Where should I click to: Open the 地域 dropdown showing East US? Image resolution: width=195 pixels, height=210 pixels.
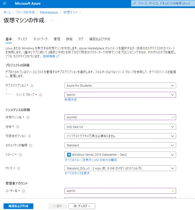pos(120,127)
